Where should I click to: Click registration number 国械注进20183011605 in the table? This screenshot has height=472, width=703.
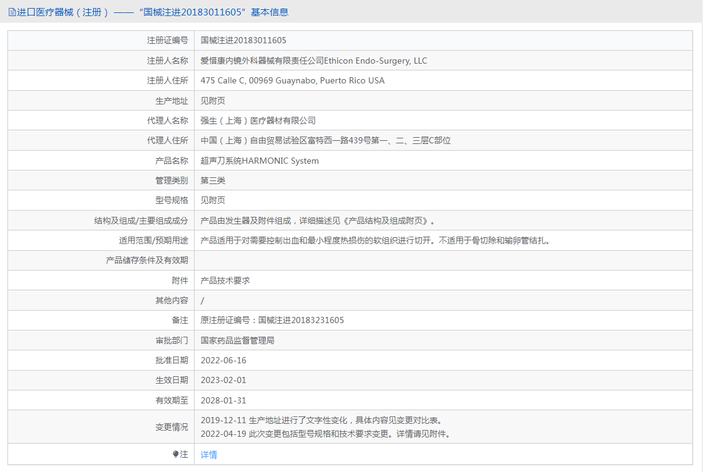[x=243, y=40]
